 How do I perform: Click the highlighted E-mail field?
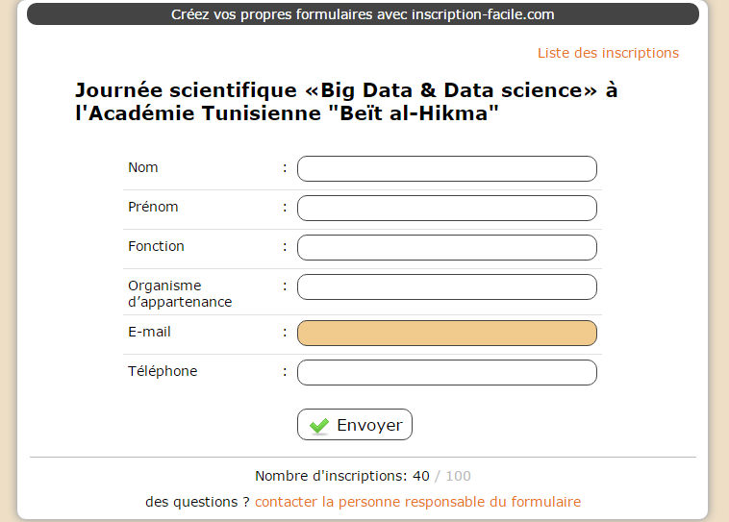pyautogui.click(x=447, y=333)
